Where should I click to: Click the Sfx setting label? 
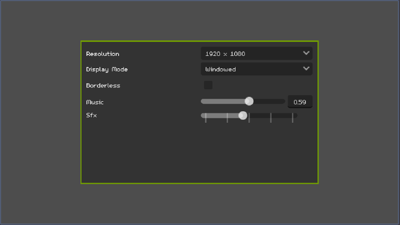click(x=91, y=115)
